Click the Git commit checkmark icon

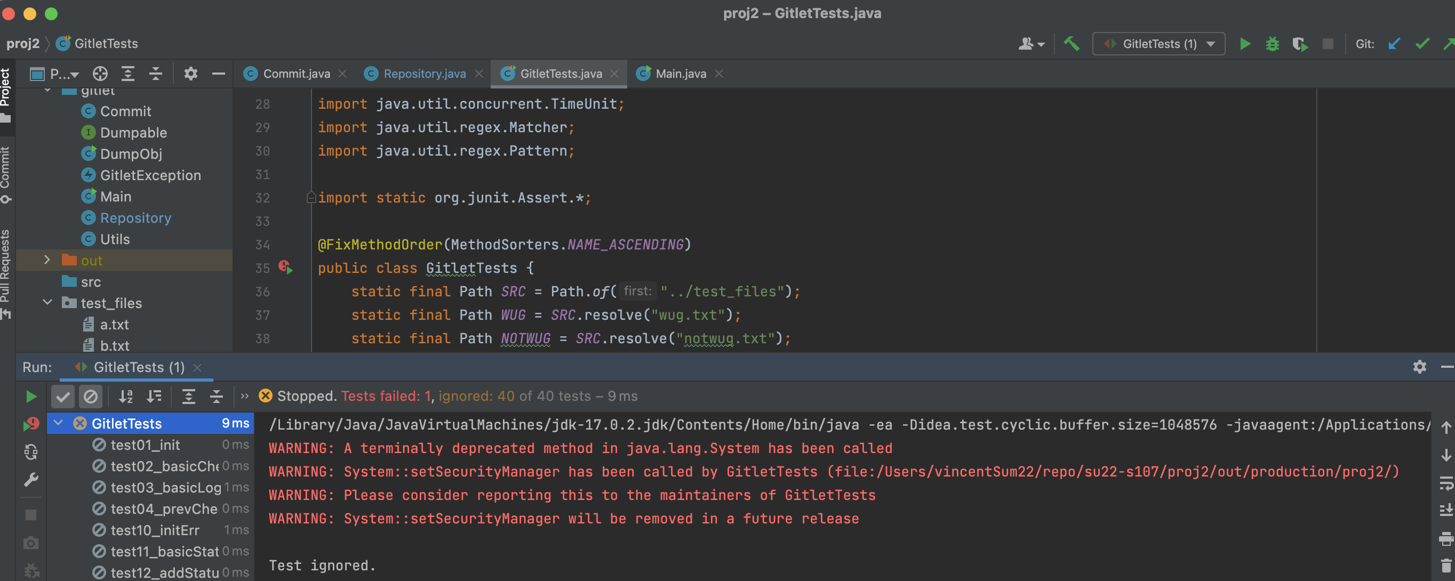pos(1422,44)
